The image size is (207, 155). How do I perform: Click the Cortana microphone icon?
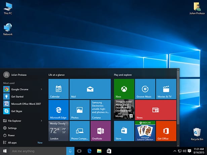point(70,151)
